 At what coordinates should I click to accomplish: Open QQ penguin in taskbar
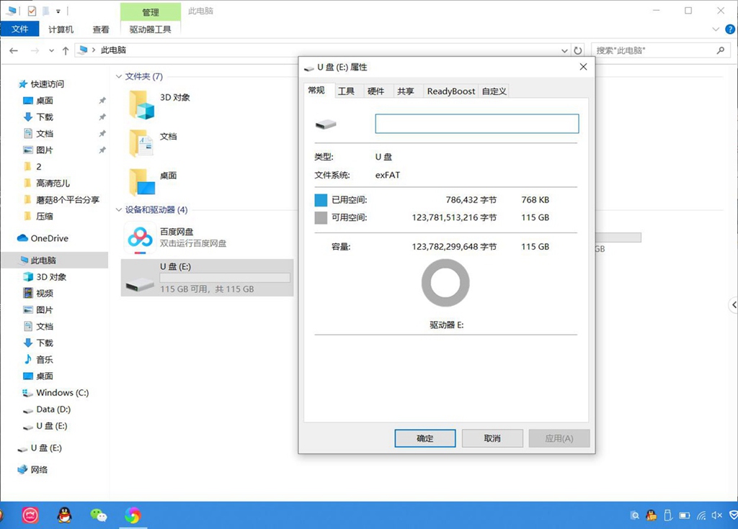[64, 515]
